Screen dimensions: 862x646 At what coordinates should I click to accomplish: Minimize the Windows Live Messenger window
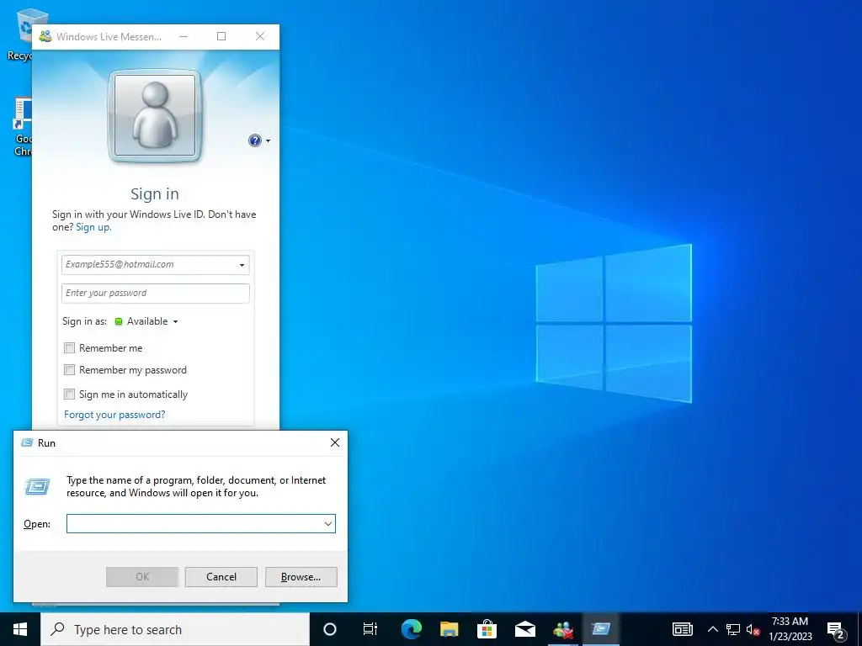[184, 37]
